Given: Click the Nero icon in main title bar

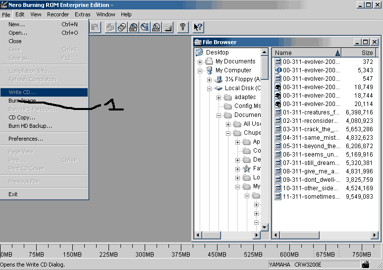Looking at the screenshot, I should tap(4, 4).
